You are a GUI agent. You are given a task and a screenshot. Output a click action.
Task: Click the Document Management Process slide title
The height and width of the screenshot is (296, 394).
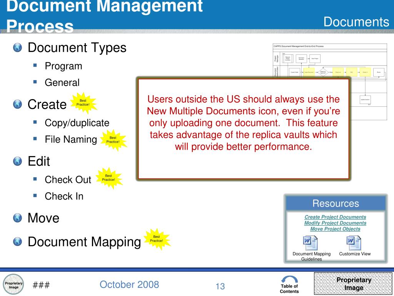pyautogui.click(x=104, y=15)
